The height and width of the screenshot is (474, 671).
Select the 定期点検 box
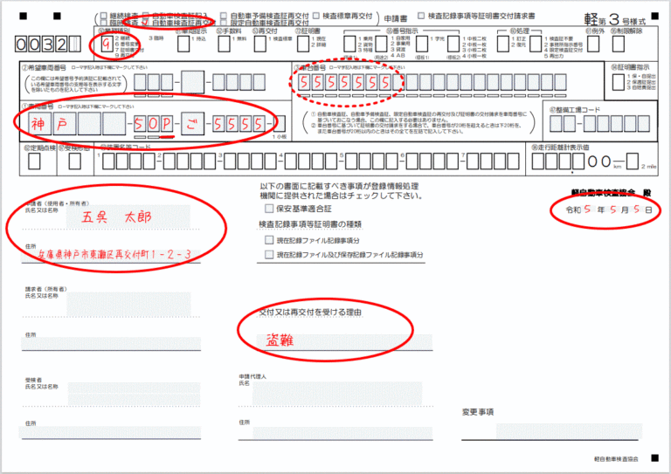[x=34, y=161]
